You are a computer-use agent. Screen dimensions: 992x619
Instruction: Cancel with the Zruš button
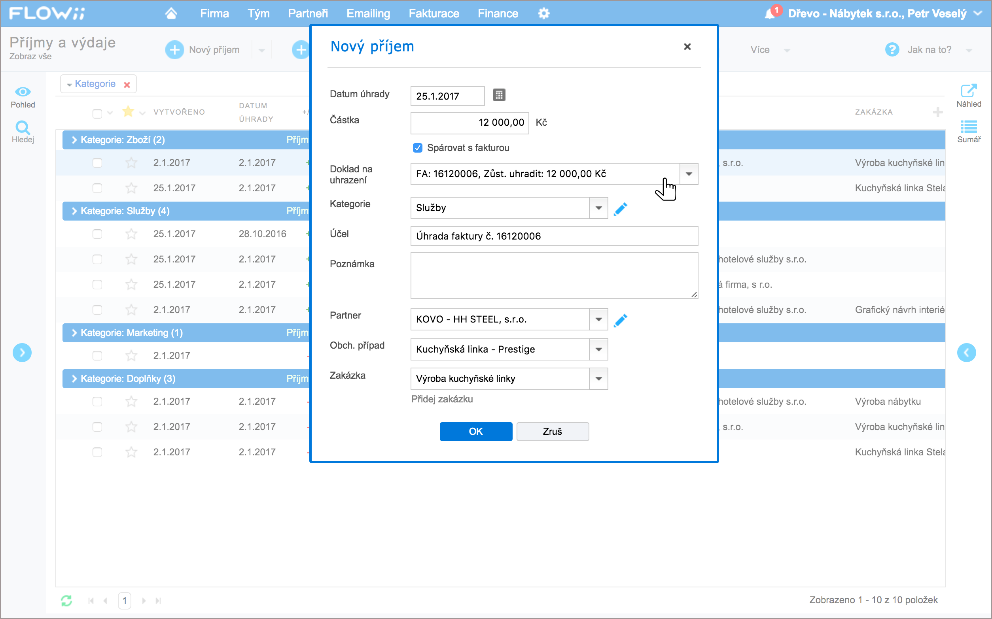point(553,432)
